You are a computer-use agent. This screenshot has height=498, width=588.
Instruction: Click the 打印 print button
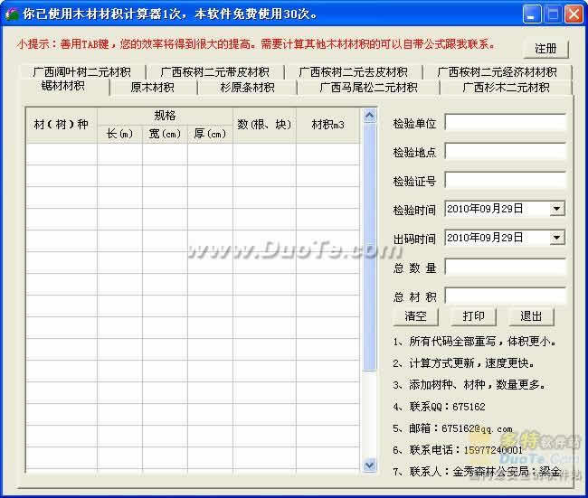[x=473, y=316]
